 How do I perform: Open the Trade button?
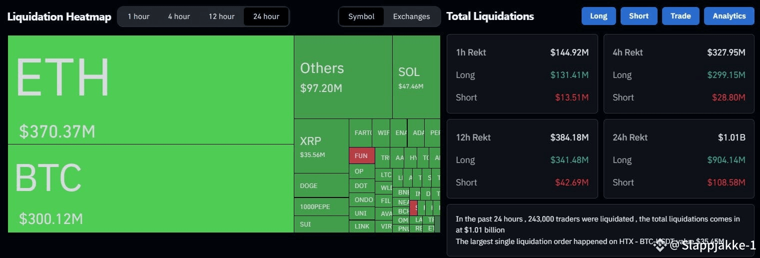tap(681, 16)
